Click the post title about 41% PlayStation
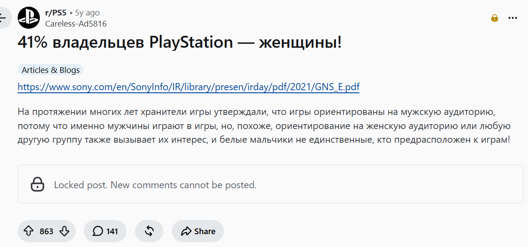This screenshot has height=247, width=528. (180, 43)
